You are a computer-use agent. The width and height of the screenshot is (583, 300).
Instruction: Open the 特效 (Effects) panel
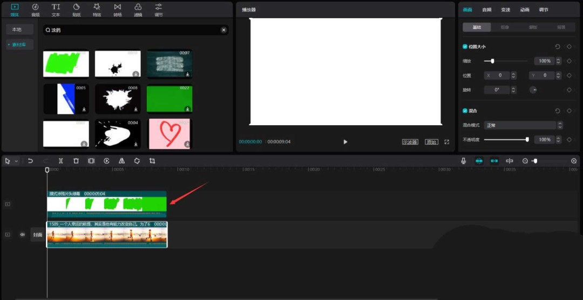[97, 9]
